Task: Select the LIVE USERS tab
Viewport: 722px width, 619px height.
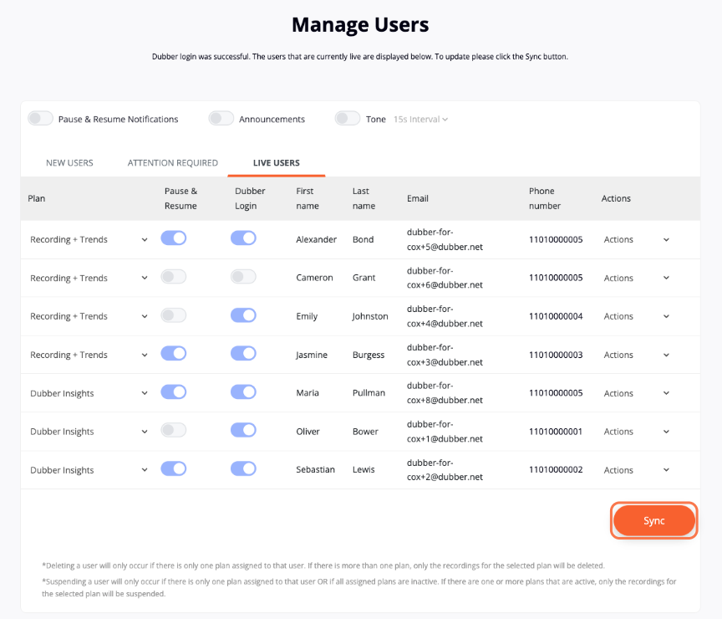Action: click(x=277, y=163)
